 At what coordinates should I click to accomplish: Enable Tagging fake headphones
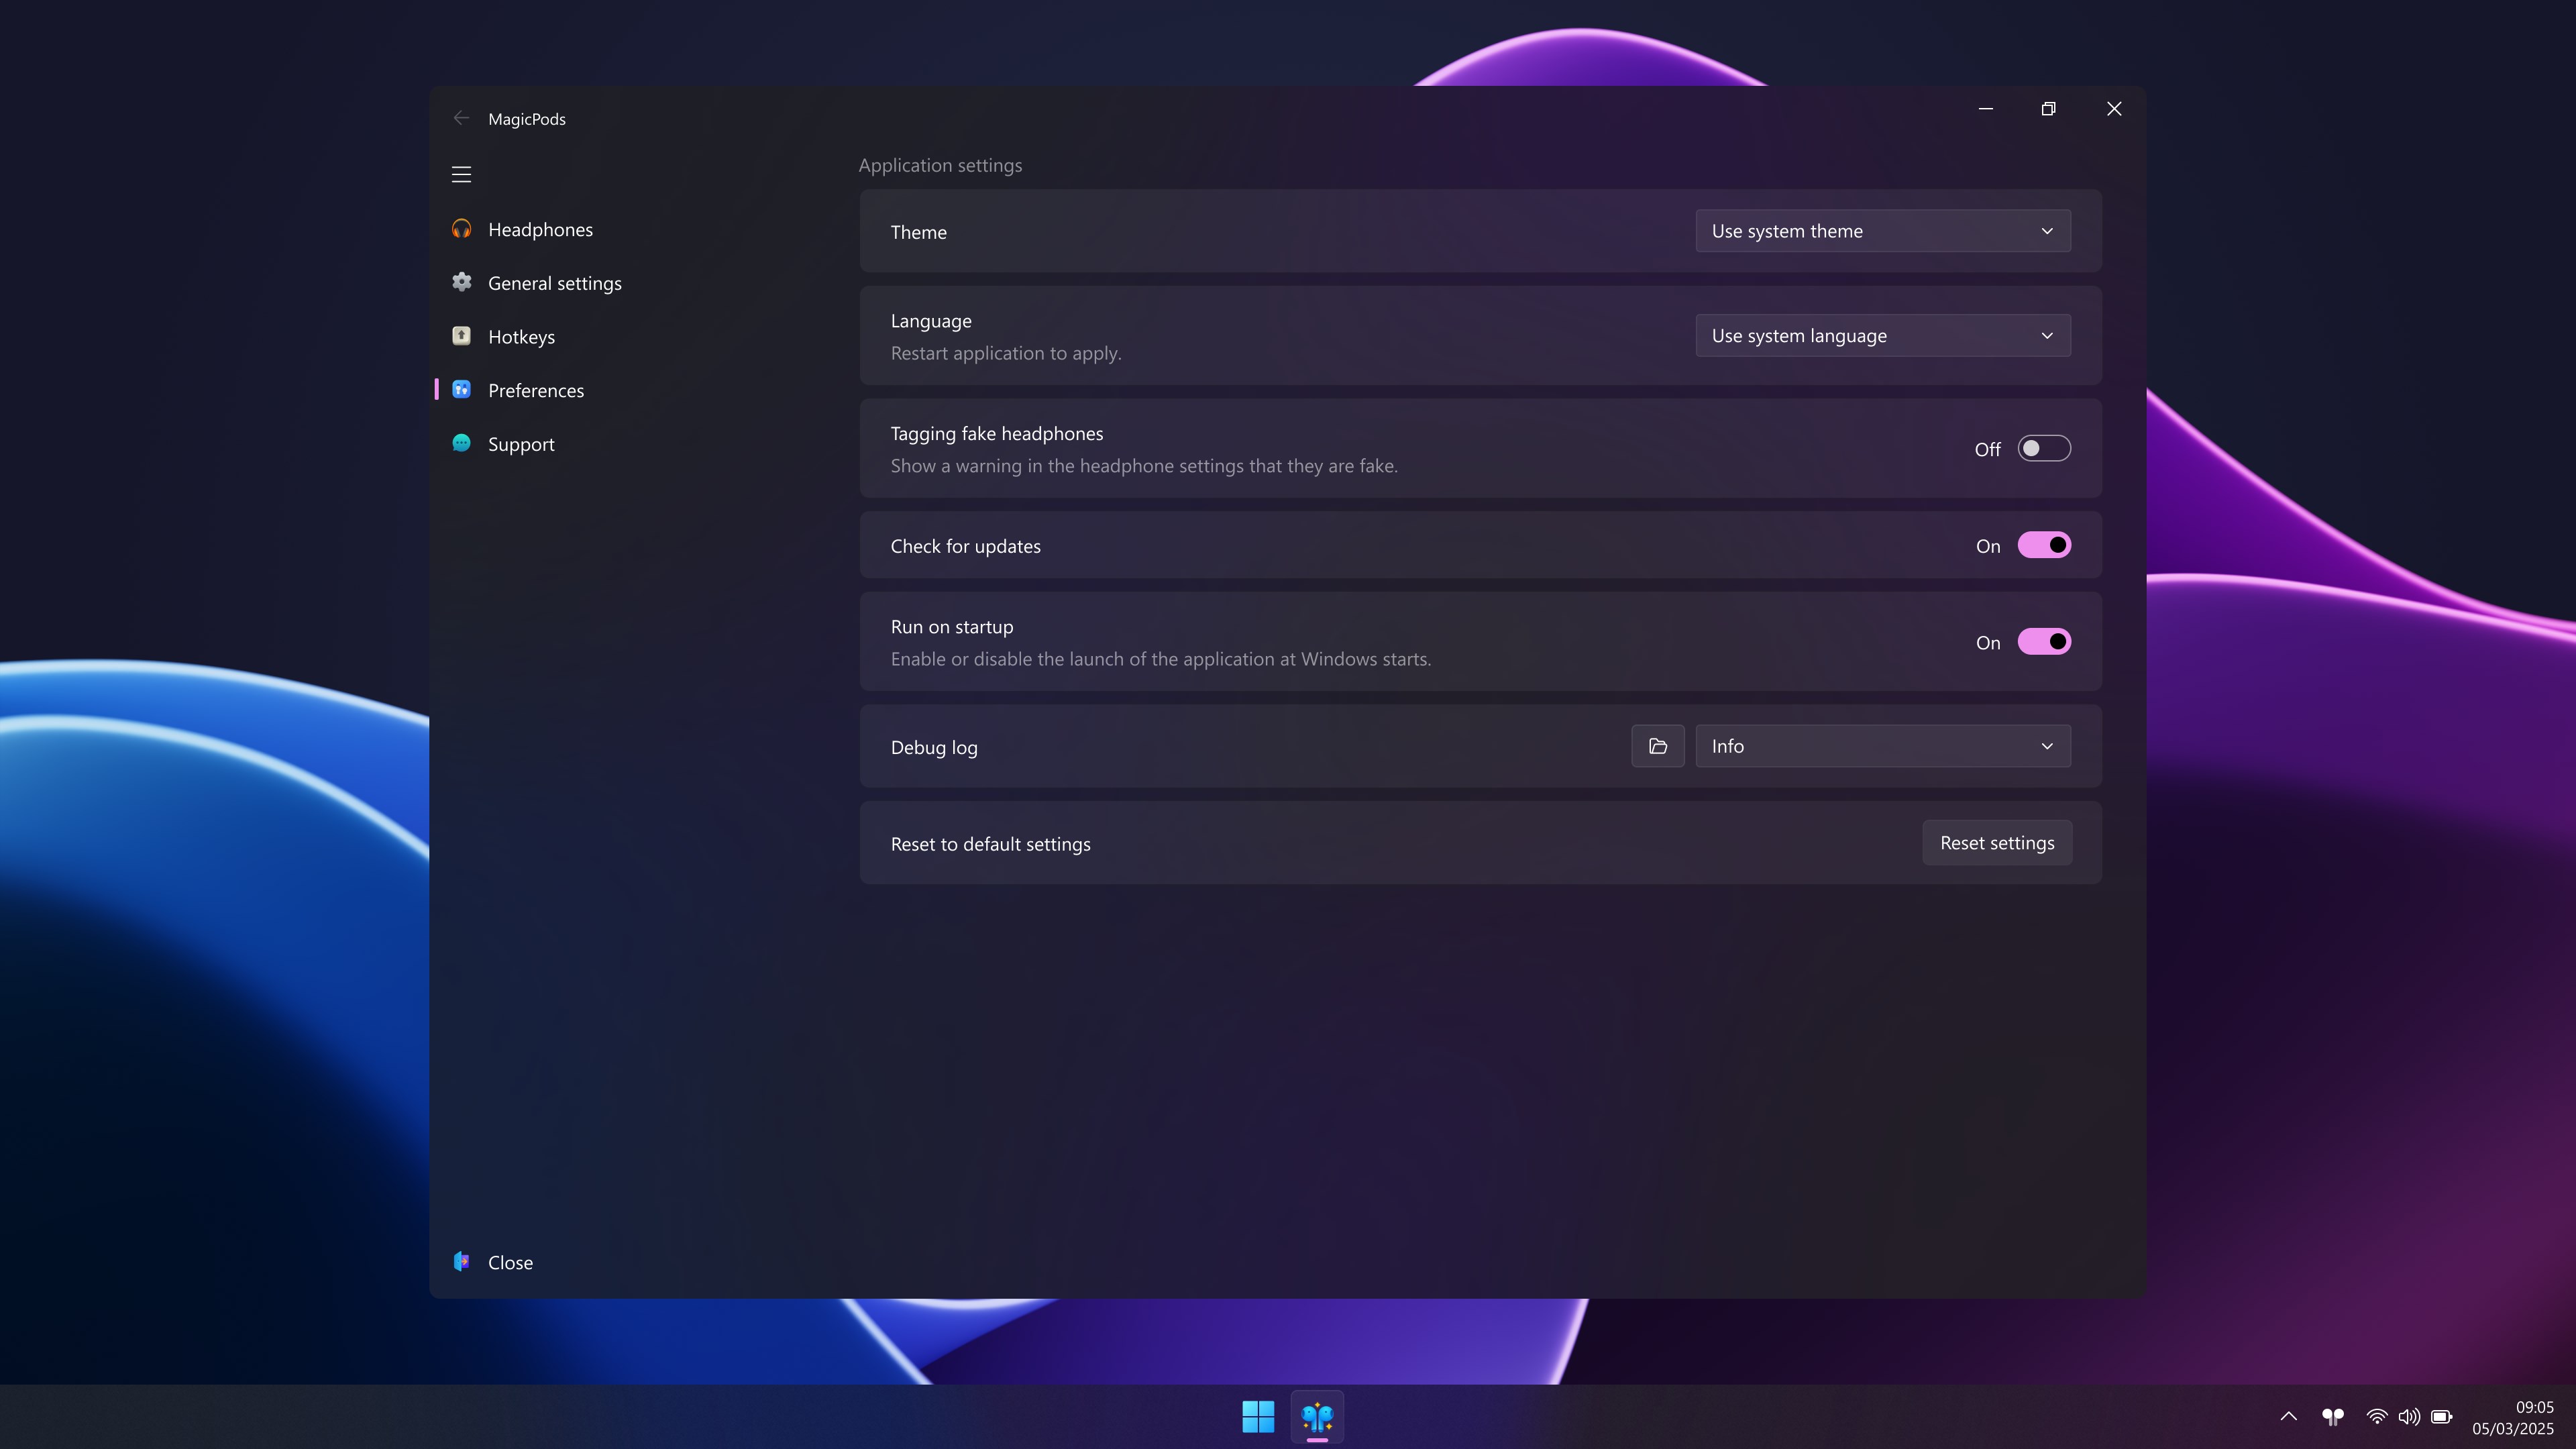tap(2044, 448)
